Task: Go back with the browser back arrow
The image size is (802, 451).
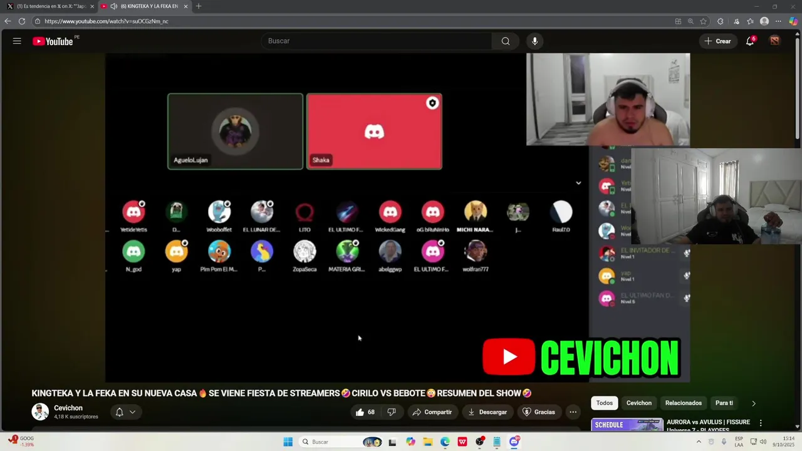Action: (x=8, y=21)
